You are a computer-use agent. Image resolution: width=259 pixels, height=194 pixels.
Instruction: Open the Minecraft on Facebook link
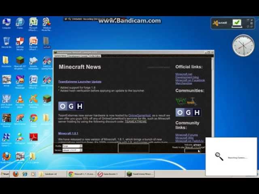pyautogui.click(x=190, y=80)
